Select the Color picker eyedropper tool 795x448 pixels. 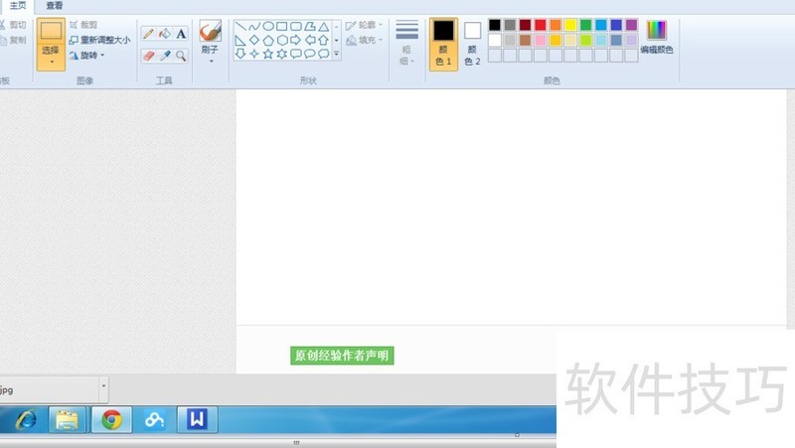coord(165,56)
